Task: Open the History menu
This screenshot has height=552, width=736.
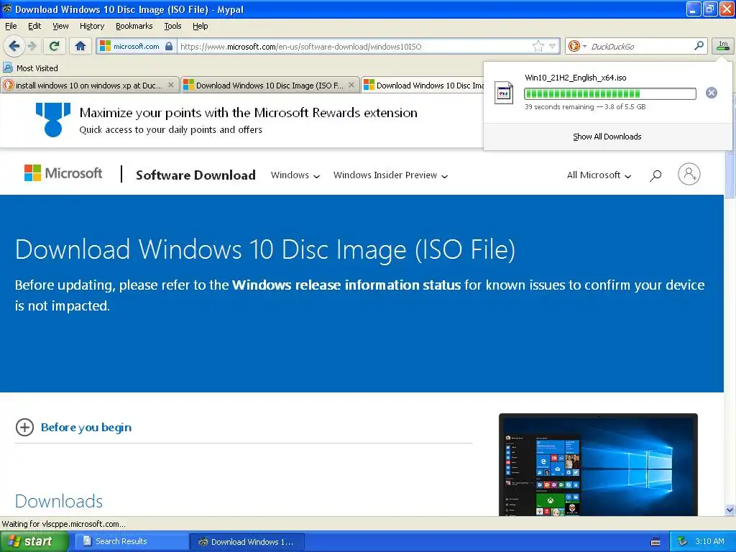Action: tap(91, 26)
